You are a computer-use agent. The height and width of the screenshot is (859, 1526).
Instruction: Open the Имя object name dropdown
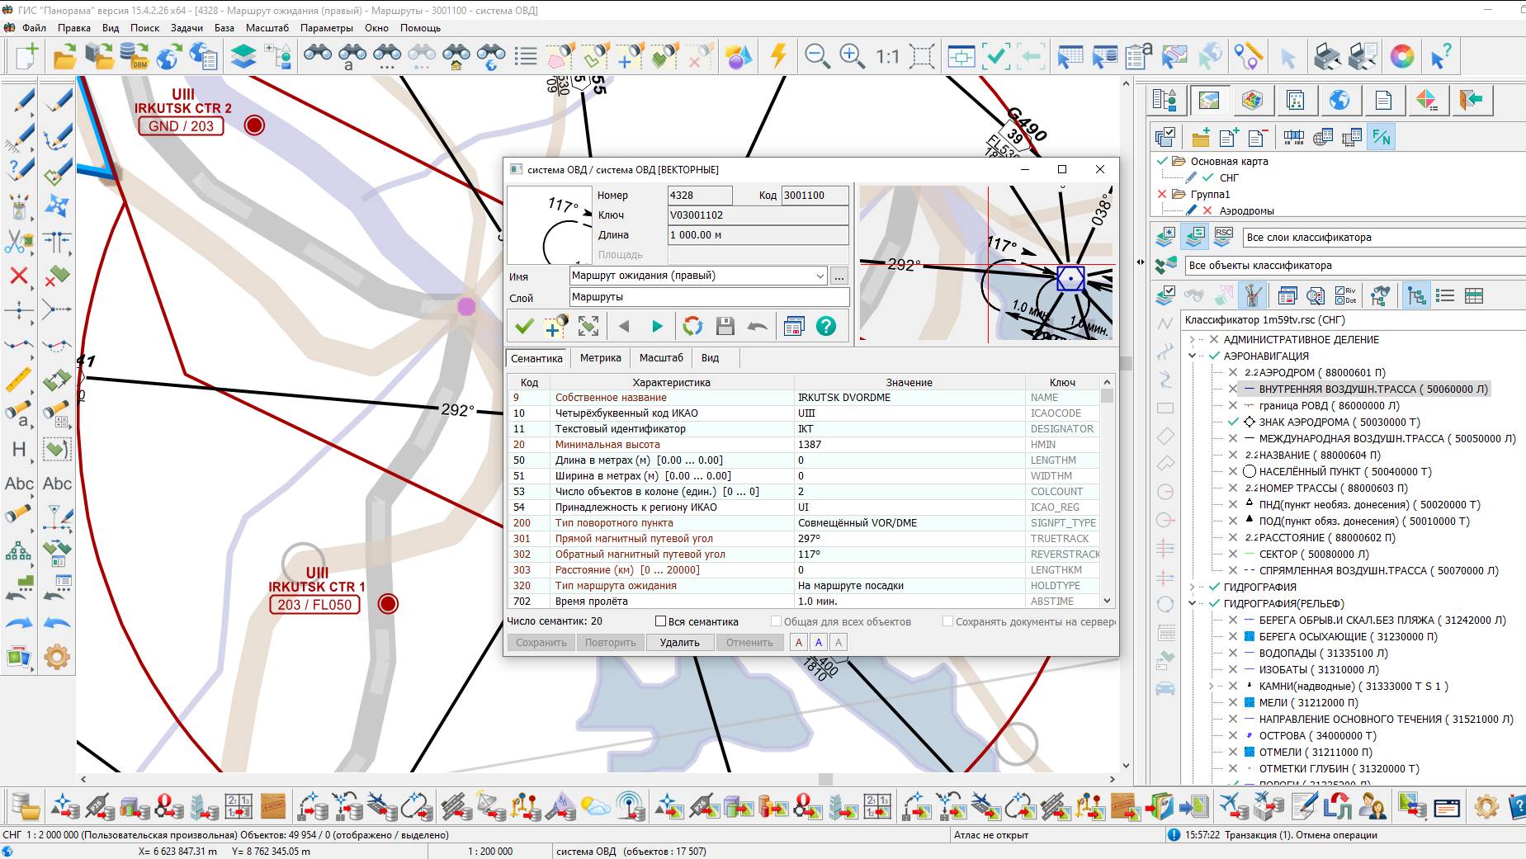point(820,276)
